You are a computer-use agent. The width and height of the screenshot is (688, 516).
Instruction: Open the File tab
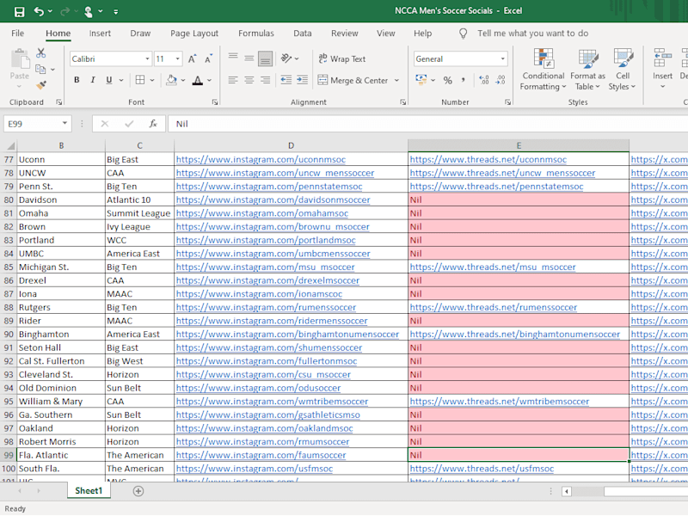pos(17,34)
